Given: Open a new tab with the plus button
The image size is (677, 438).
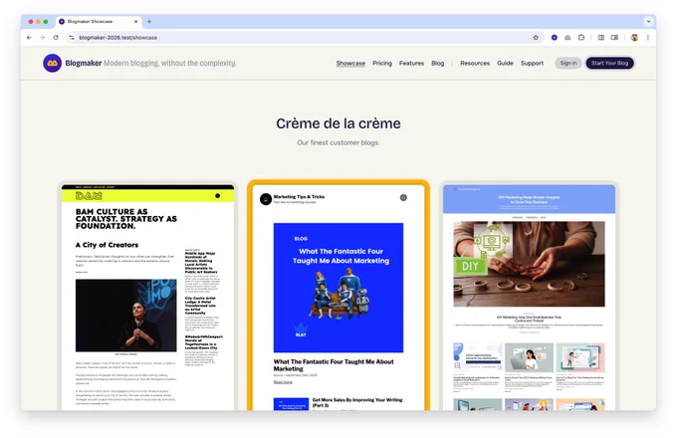Looking at the screenshot, I should pos(149,21).
